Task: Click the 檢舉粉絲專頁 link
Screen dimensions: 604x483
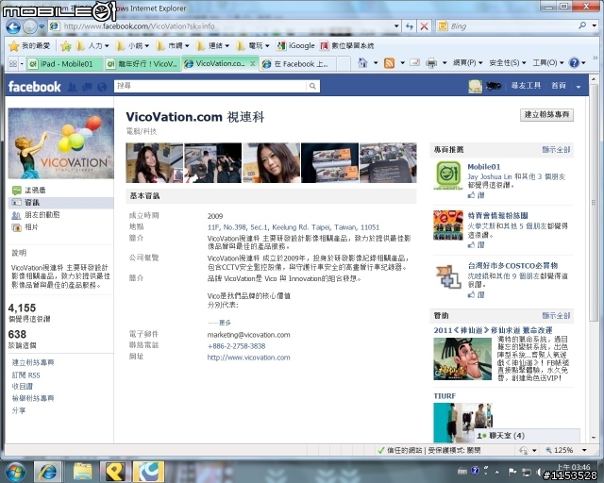Action: (33, 398)
